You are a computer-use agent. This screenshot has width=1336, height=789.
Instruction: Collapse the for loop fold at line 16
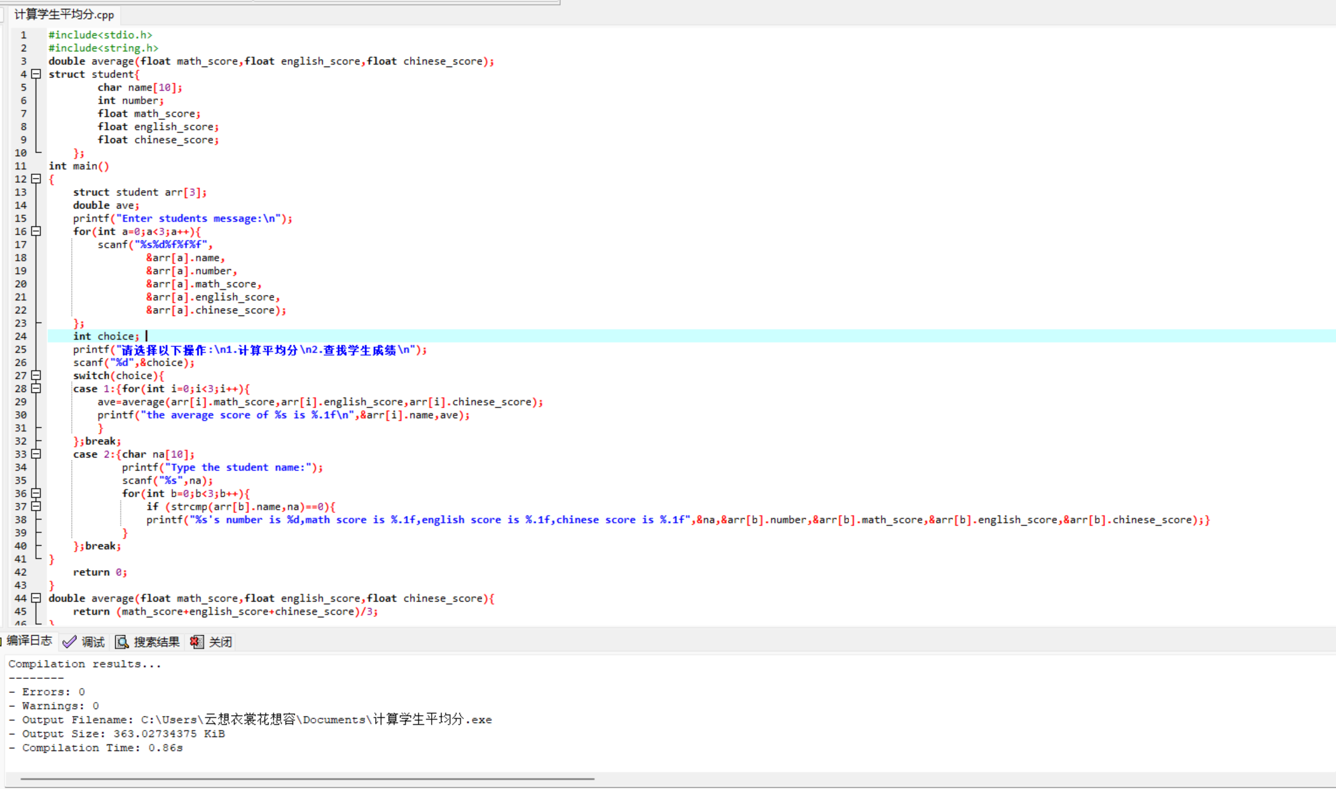(36, 231)
